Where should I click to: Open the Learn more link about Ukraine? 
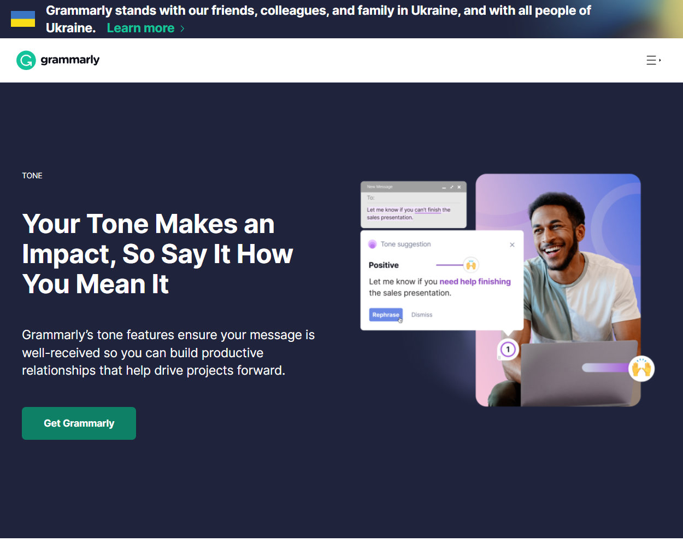click(140, 28)
